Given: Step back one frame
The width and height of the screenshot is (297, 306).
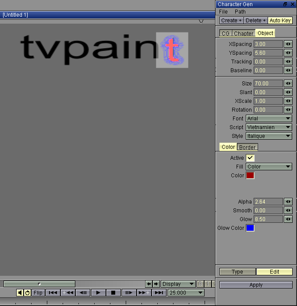Looking at the screenshot, I should pyautogui.click(x=83, y=293).
